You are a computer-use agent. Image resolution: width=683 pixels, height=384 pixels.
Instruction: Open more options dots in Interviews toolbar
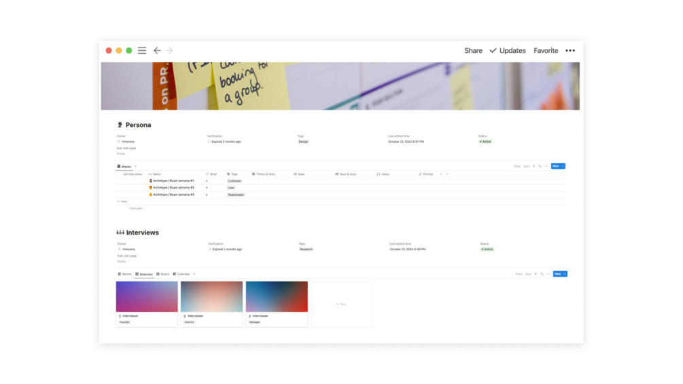(x=548, y=275)
